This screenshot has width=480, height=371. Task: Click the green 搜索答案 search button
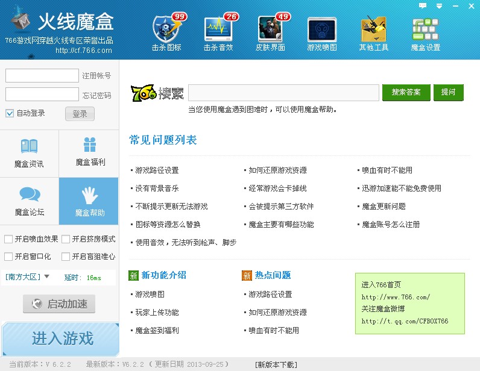[x=406, y=92]
